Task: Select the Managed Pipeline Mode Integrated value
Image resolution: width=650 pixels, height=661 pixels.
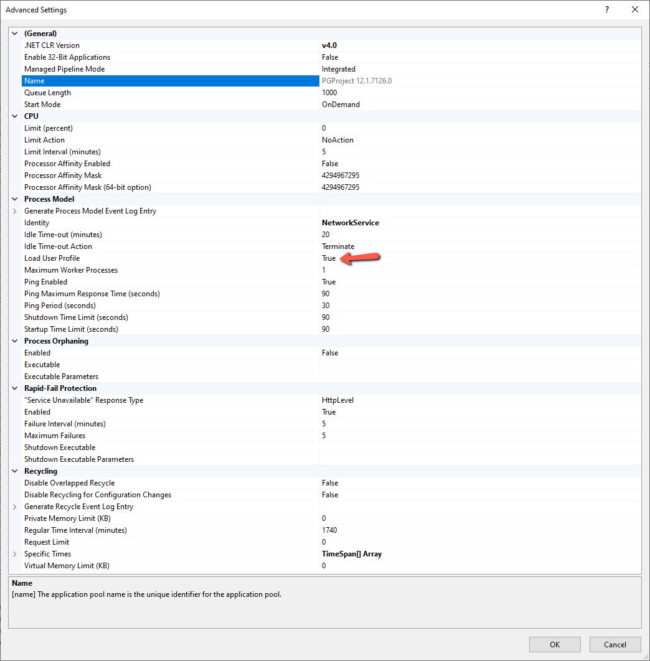Action: point(339,69)
